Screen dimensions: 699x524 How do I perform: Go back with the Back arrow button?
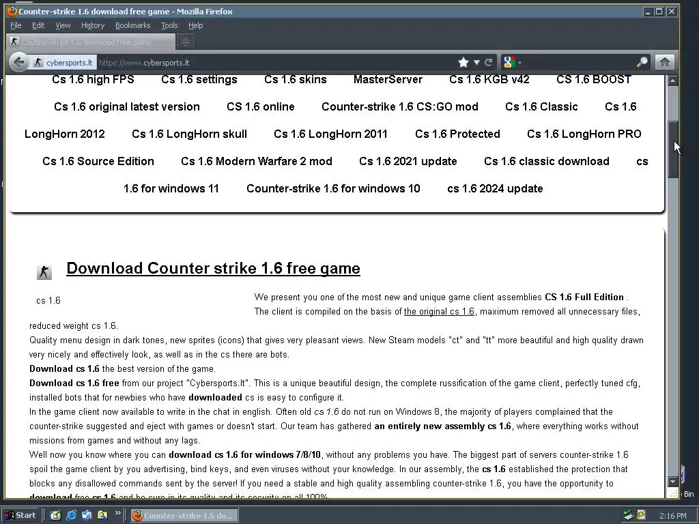click(18, 62)
